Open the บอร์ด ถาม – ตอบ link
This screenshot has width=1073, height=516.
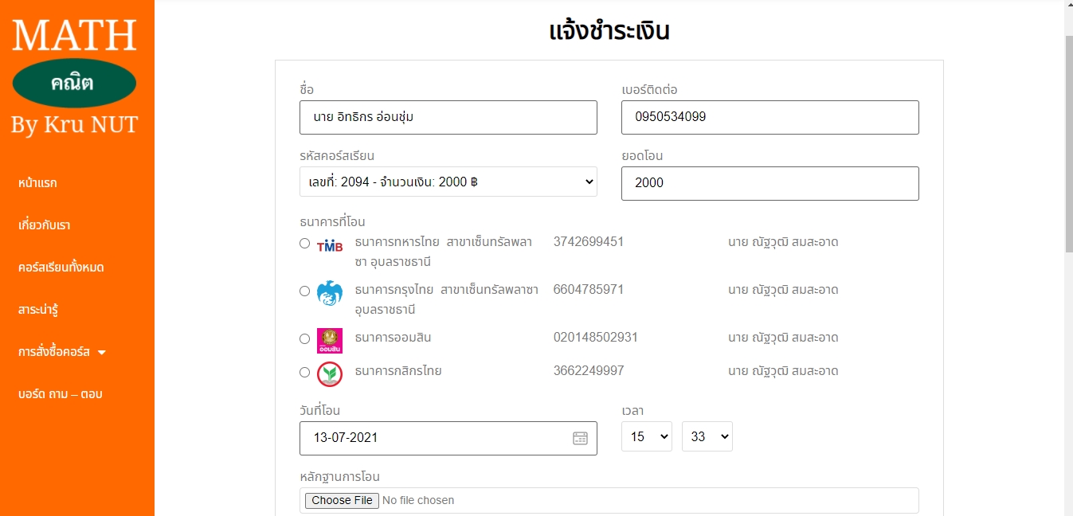(61, 394)
